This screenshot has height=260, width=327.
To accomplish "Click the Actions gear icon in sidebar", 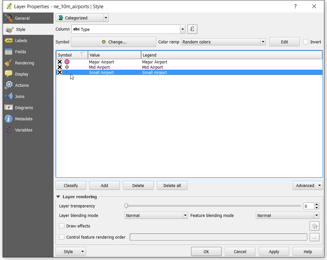I will (9, 85).
